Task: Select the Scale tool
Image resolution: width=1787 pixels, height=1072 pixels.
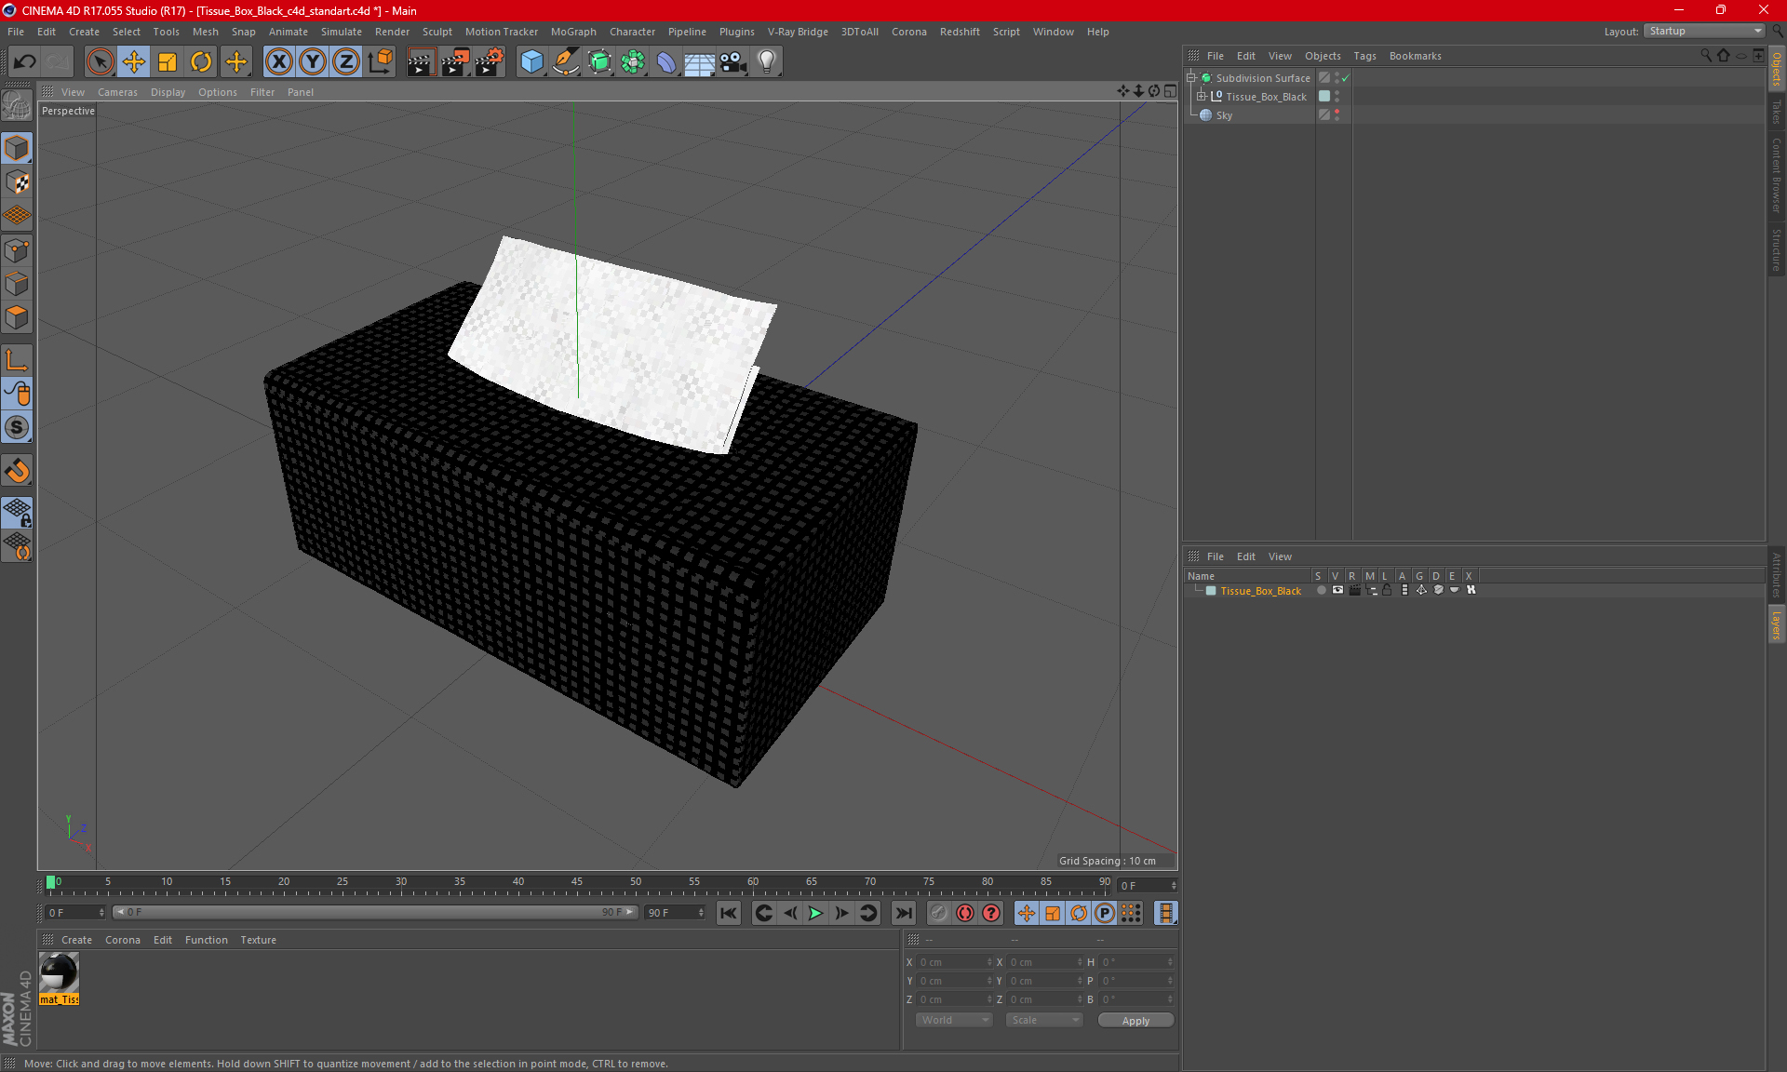Action: (x=168, y=62)
